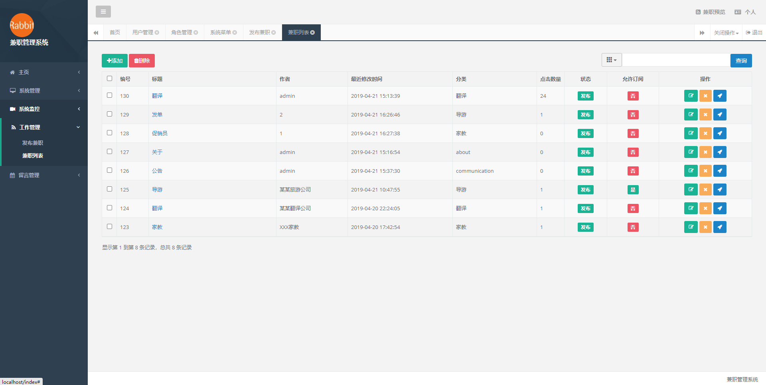Click the 否 subscription badge in row 129
The height and width of the screenshot is (385, 766).
tap(633, 115)
